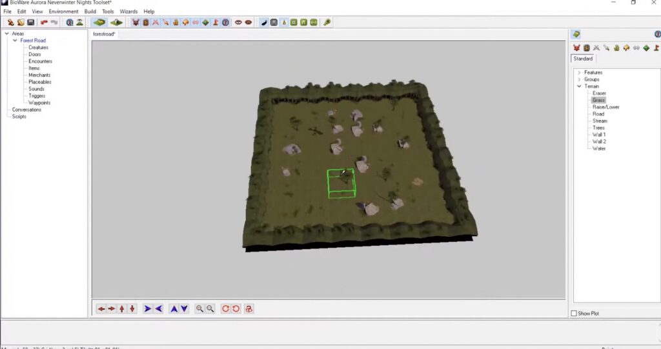Select Scripts in module tree
The image size is (661, 349).
(19, 116)
